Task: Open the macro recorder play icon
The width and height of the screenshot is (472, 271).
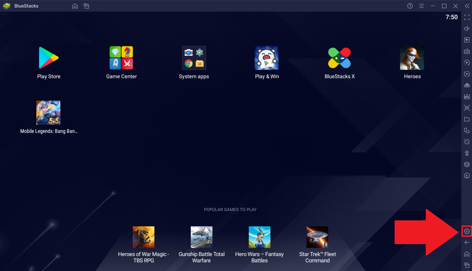Action: 467,63
